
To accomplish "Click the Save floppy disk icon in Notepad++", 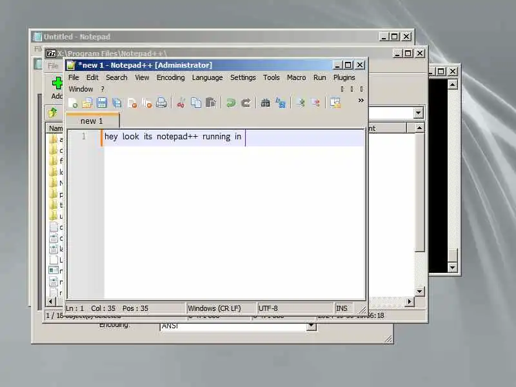I will point(102,103).
